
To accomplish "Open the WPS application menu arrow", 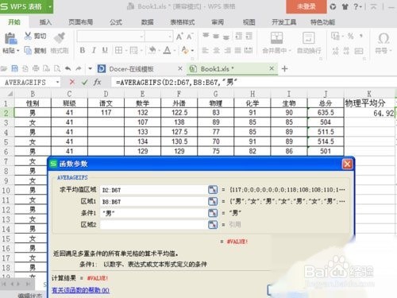I will (x=49, y=6).
